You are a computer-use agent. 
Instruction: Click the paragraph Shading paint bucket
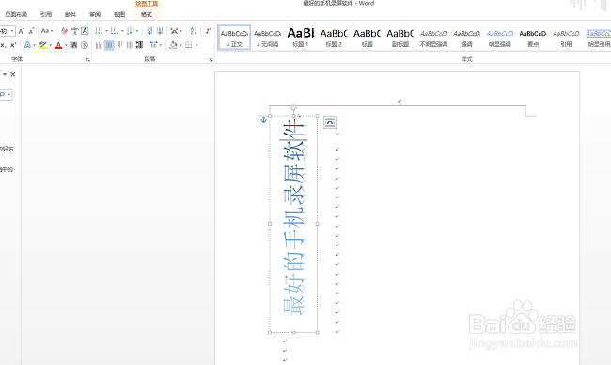[173, 45]
